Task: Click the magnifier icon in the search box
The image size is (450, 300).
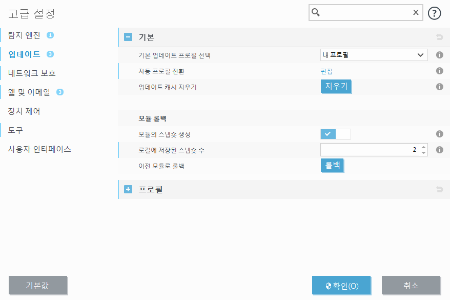Action: tap(317, 12)
